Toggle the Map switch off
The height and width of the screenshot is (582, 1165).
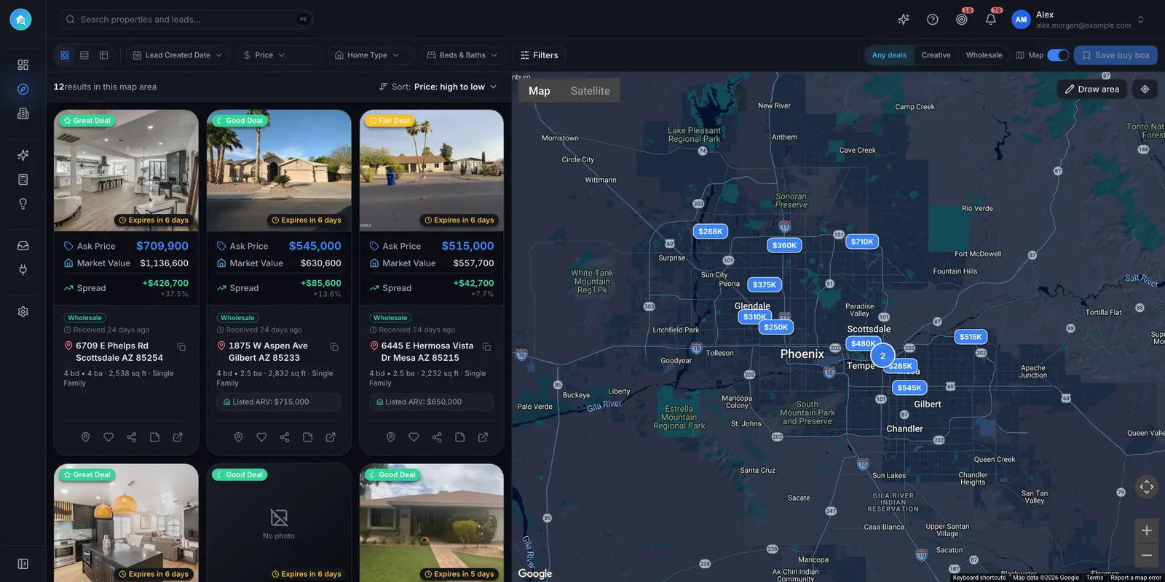[x=1058, y=55]
